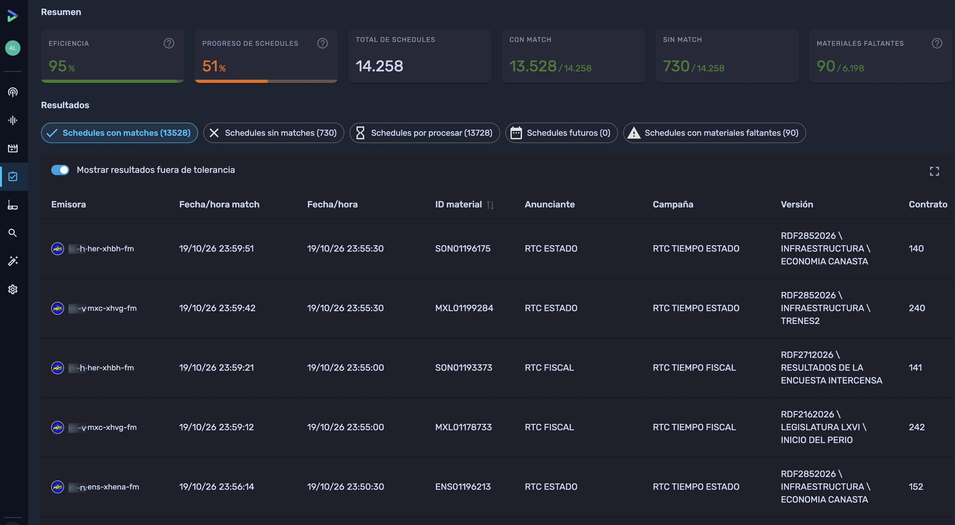Select Schedules futuros (0) filter
This screenshot has height=525, width=955.
[561, 133]
